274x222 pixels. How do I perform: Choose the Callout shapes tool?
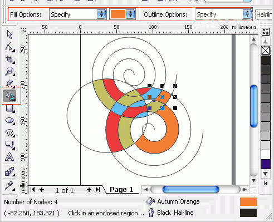point(10,145)
